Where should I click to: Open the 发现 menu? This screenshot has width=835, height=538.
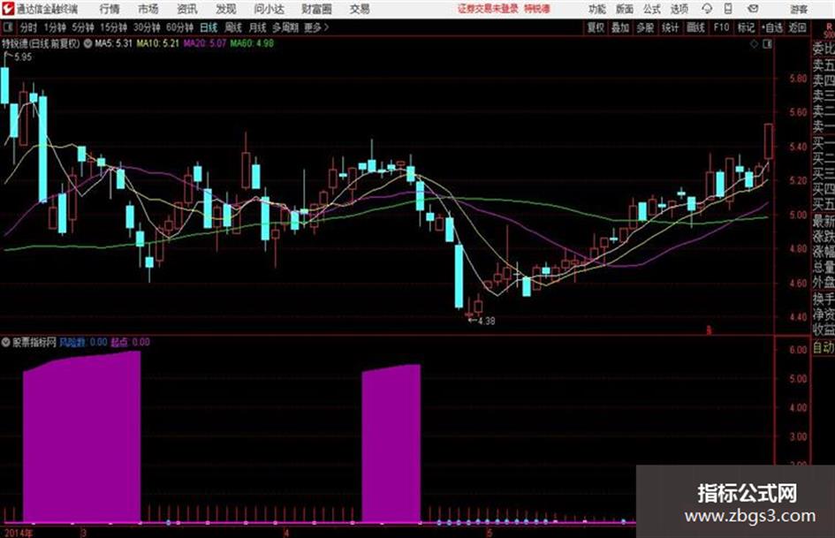pos(226,9)
